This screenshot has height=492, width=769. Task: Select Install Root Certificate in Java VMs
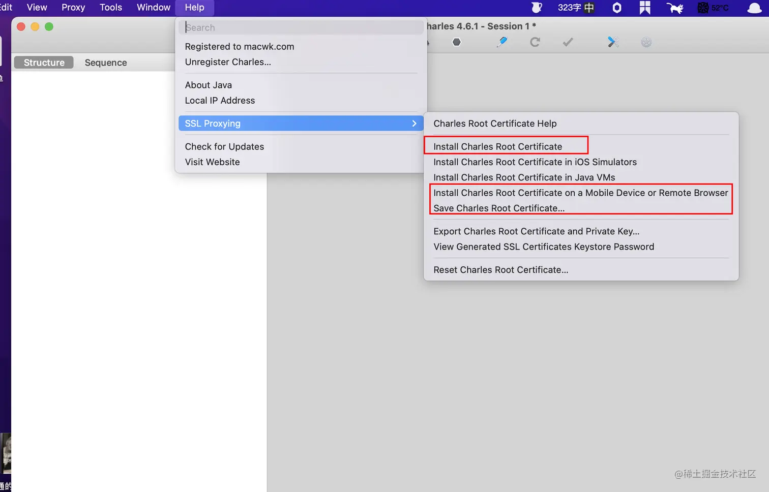click(581, 177)
